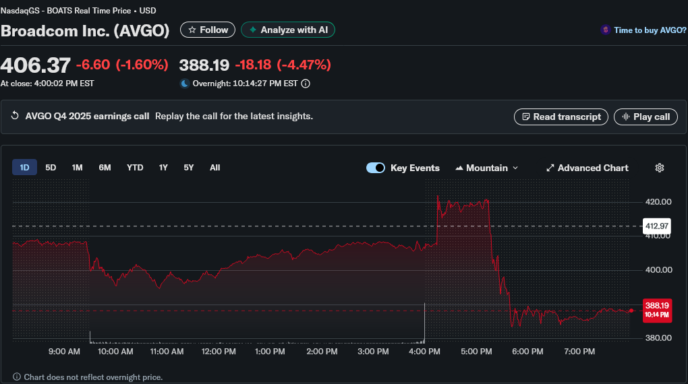Click the 400.00 price axis label
This screenshot has width=688, height=384.
[x=658, y=270]
